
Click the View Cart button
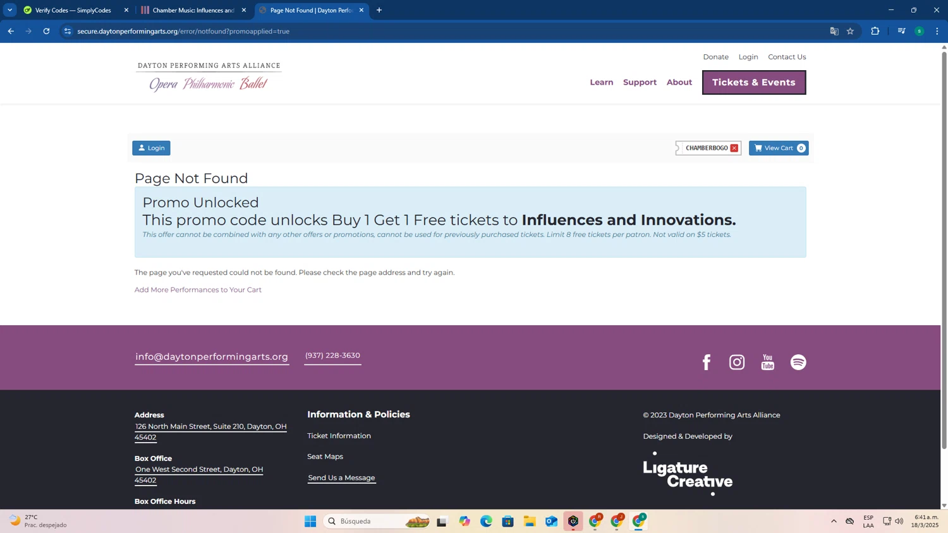[779, 148]
